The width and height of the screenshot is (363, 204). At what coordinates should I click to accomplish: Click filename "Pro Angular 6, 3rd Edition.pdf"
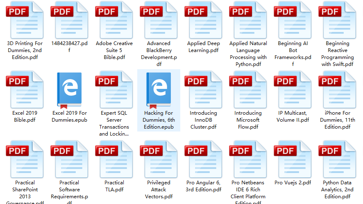(204, 186)
